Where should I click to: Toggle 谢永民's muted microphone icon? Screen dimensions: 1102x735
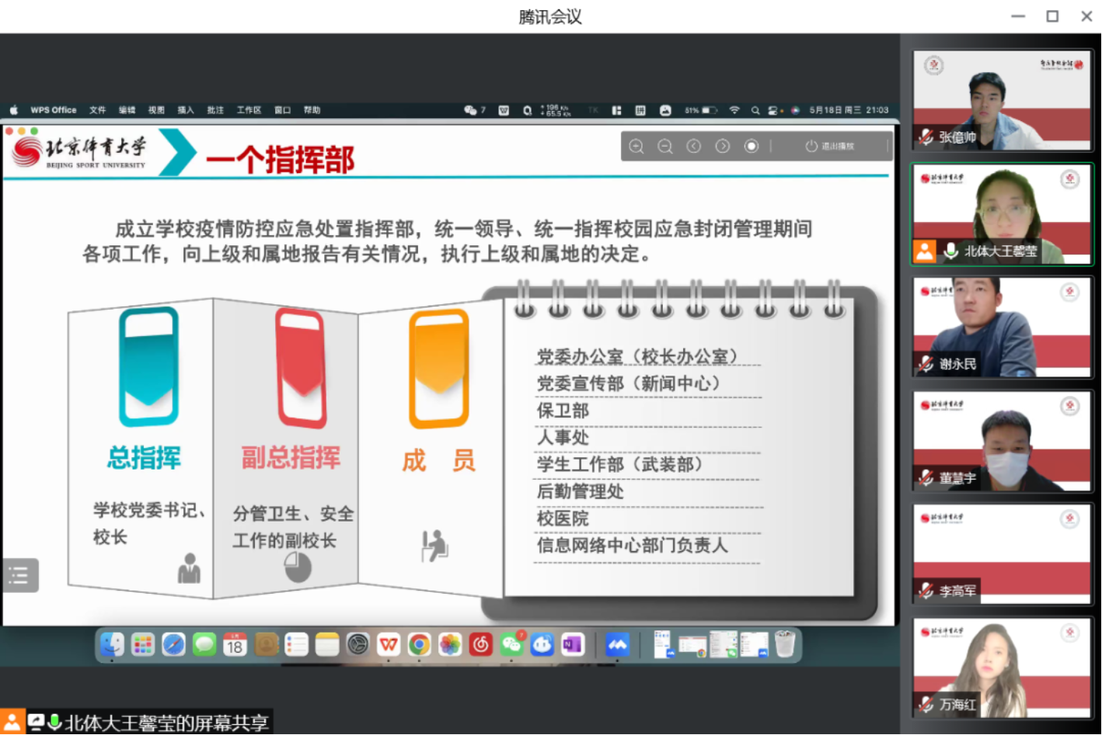click(x=926, y=363)
